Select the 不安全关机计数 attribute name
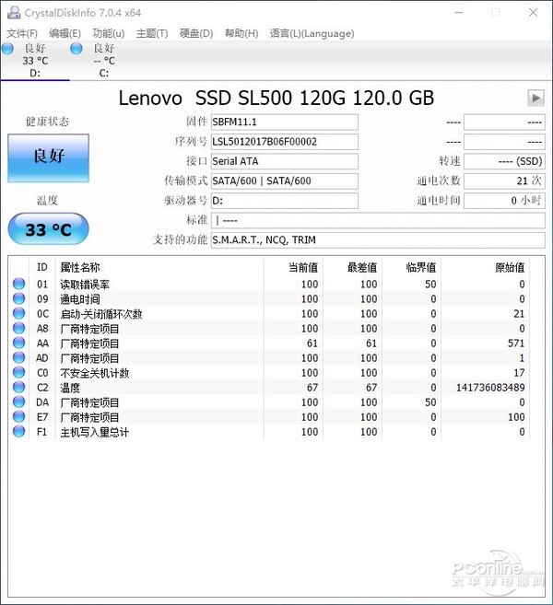This screenshot has height=605, width=553. click(95, 373)
